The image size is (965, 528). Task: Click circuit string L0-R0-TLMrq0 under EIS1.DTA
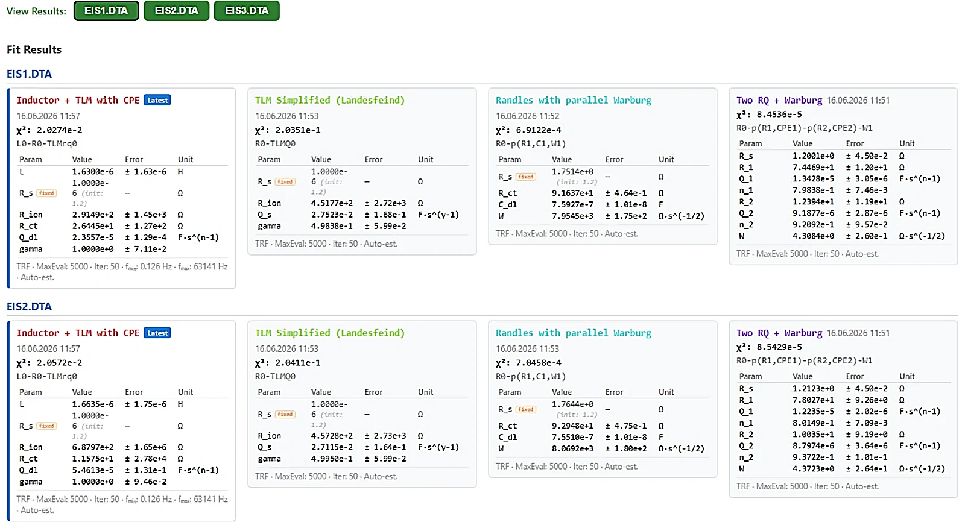pyautogui.click(x=46, y=144)
